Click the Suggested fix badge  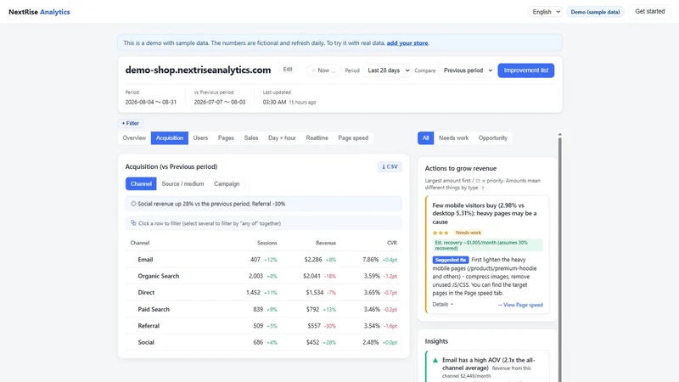point(451,260)
